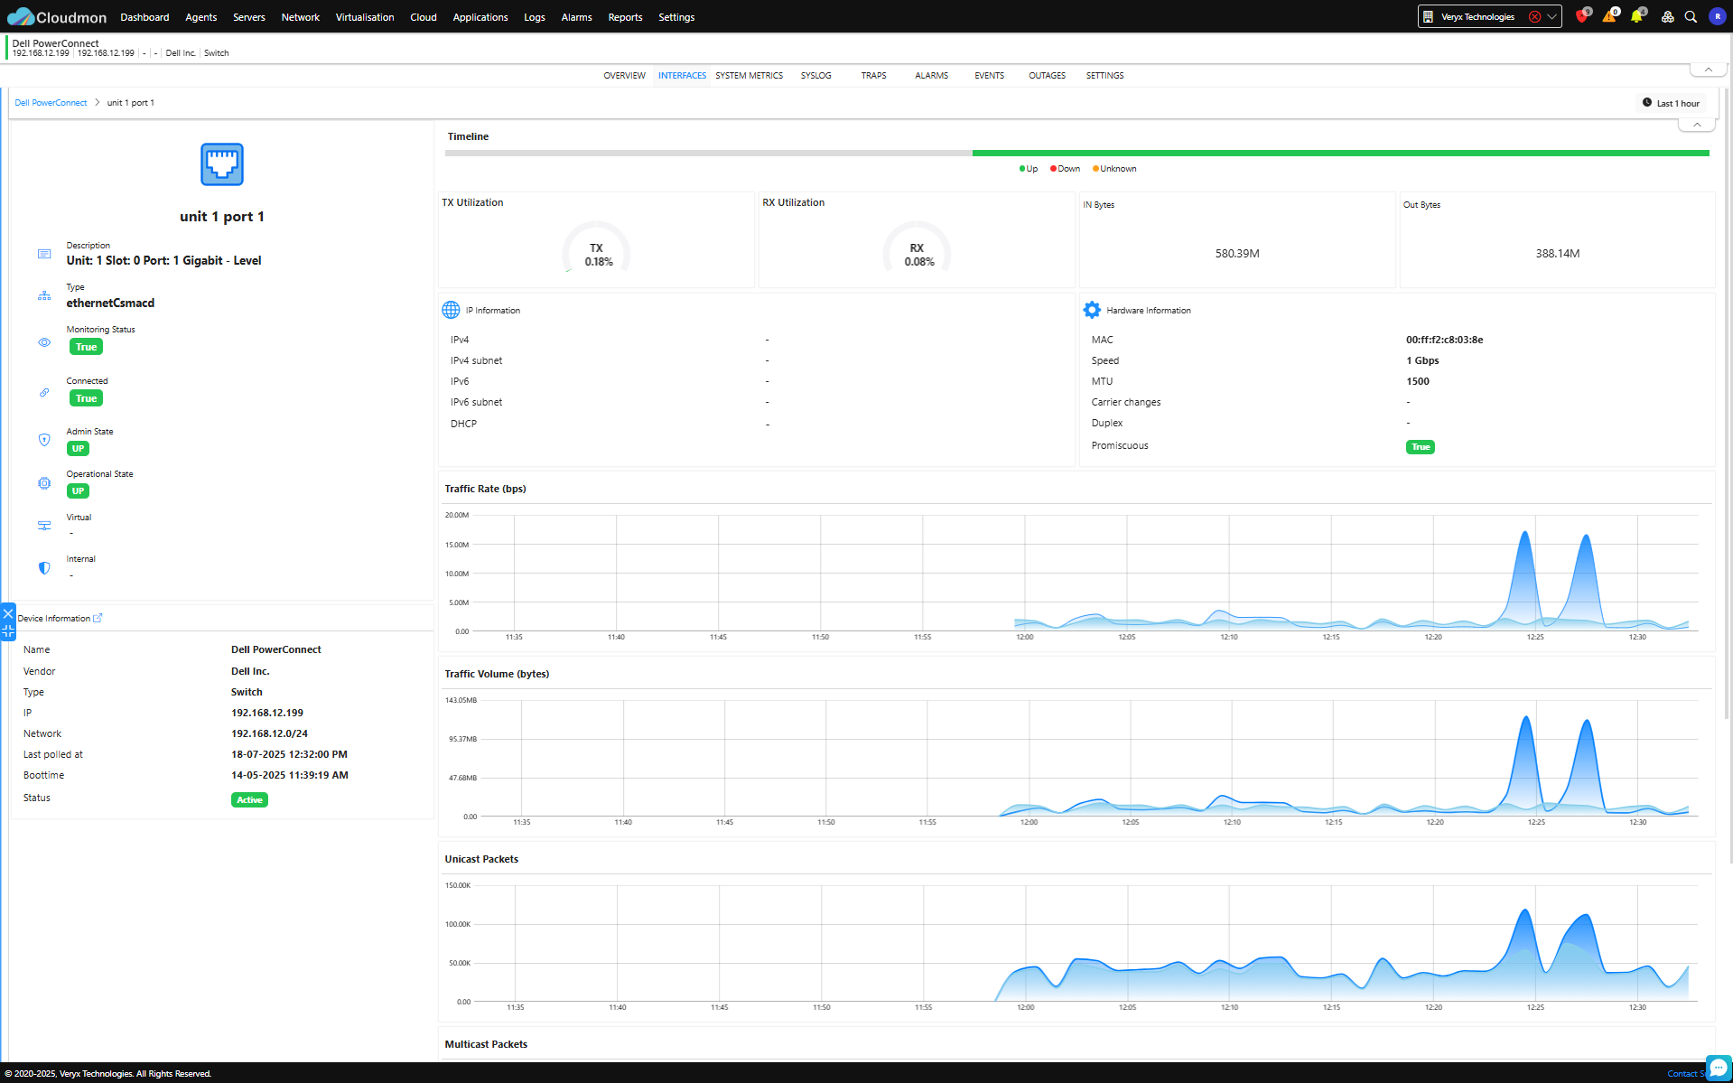Screen dimensions: 1733x1083
Task: Open the warning triangle alerts icon
Action: pos(1609,17)
